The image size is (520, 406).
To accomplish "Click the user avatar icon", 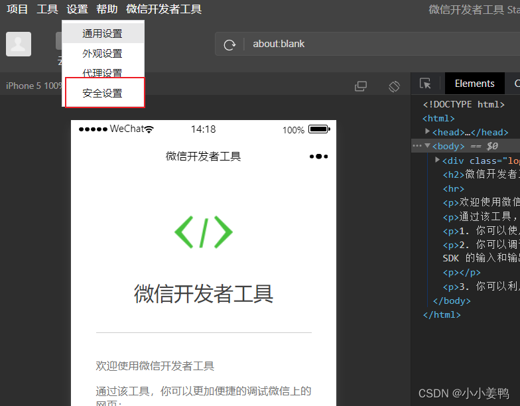I will [19, 44].
